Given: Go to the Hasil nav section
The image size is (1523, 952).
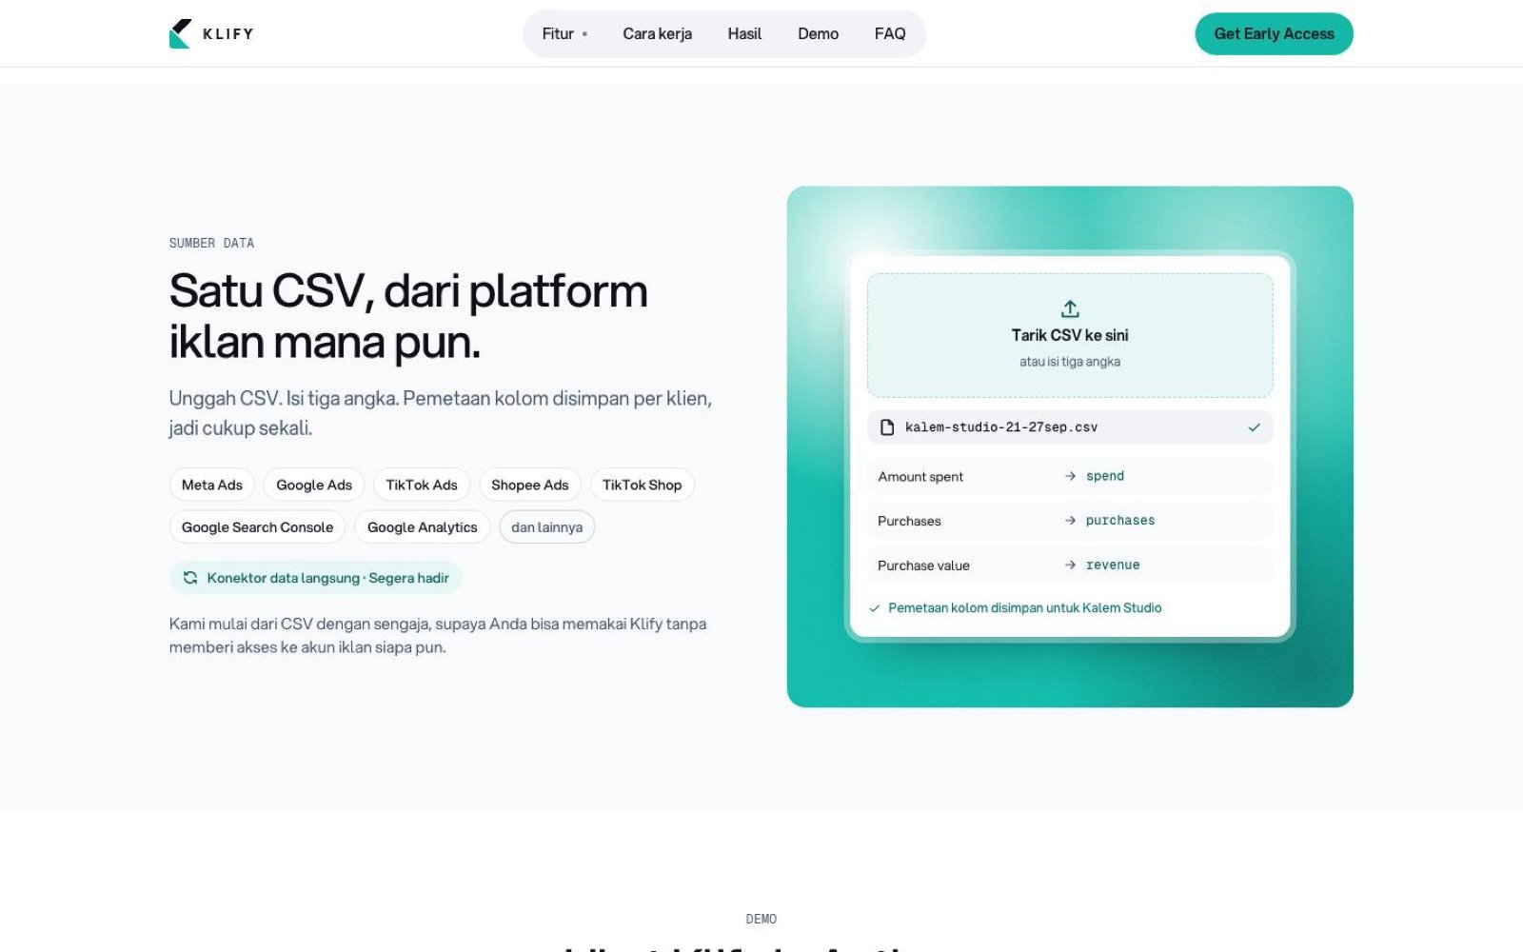Looking at the screenshot, I should [744, 33].
